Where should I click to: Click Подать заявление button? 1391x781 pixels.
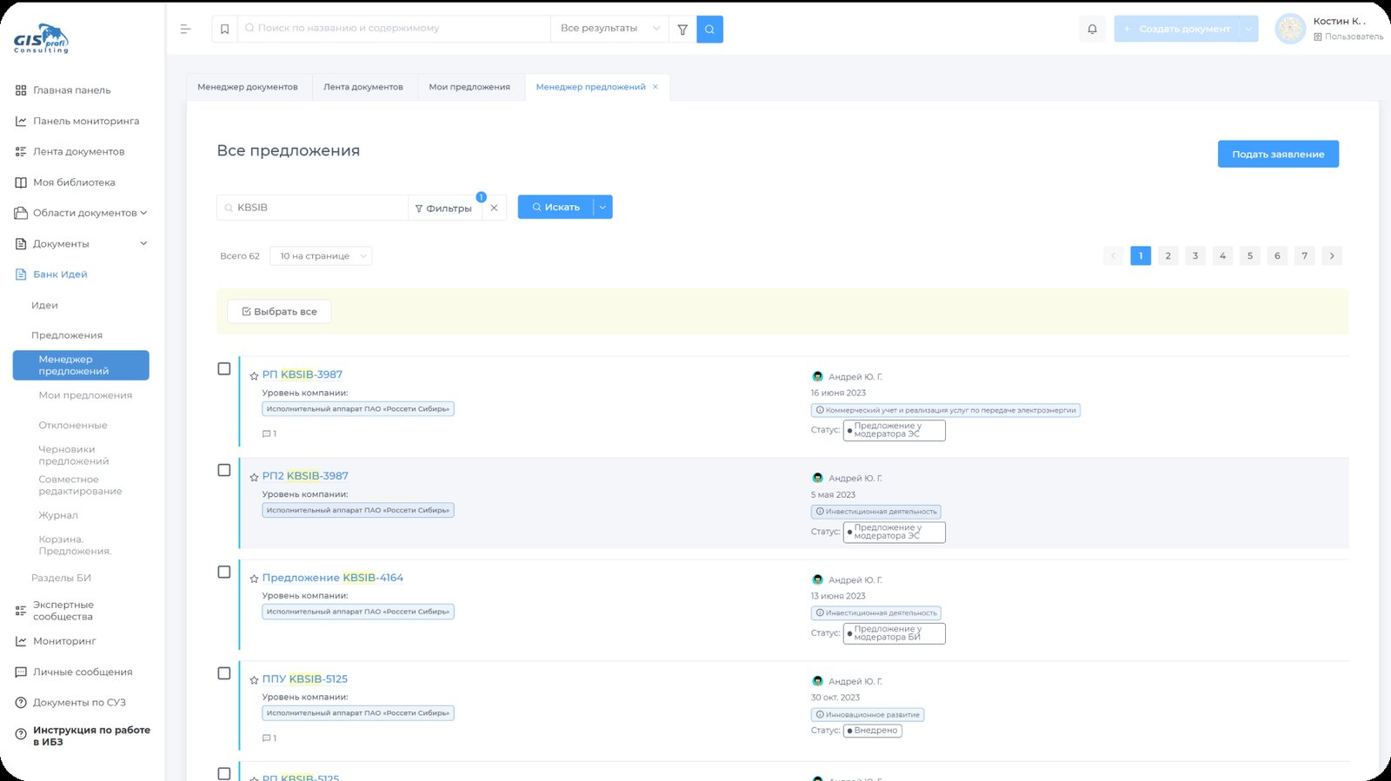(1278, 154)
